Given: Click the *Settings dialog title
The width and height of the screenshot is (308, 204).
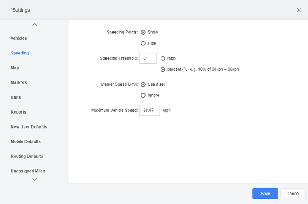Looking at the screenshot, I should (x=20, y=10).
